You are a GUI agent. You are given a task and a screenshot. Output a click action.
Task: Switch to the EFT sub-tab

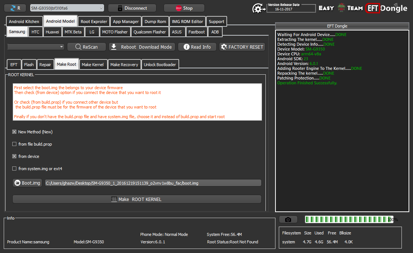coord(14,65)
